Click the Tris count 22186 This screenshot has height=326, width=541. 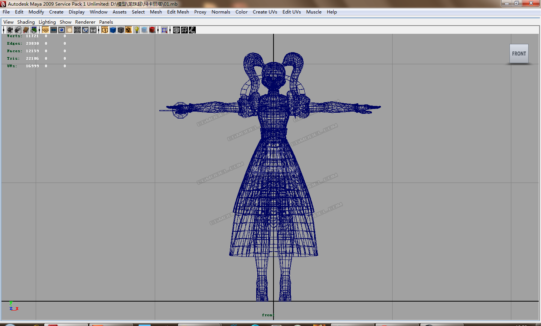click(x=32, y=59)
